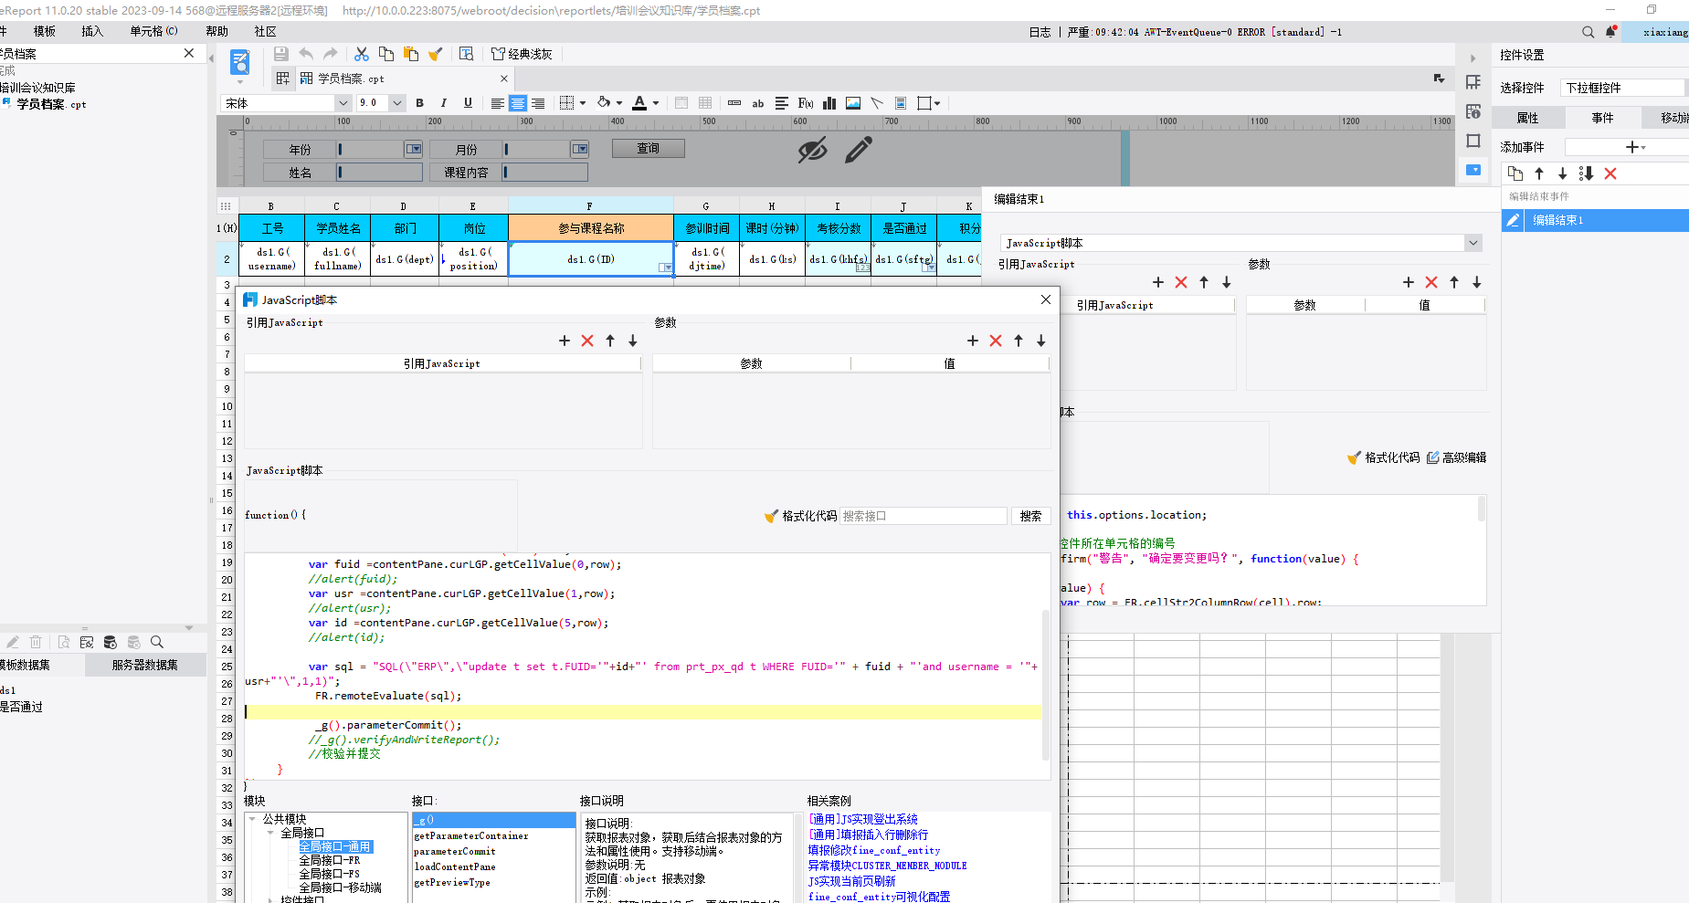Click the preview dataset database icon
The height and width of the screenshot is (903, 1689).
(111, 642)
